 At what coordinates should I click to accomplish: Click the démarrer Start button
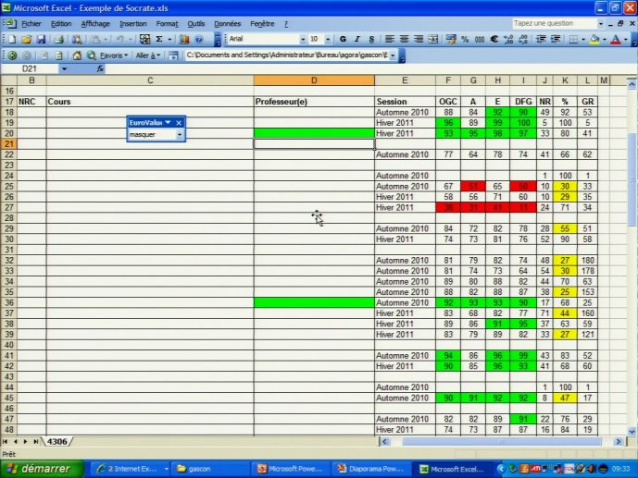[42, 469]
